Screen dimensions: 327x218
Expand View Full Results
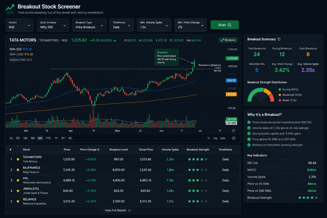[118, 210]
